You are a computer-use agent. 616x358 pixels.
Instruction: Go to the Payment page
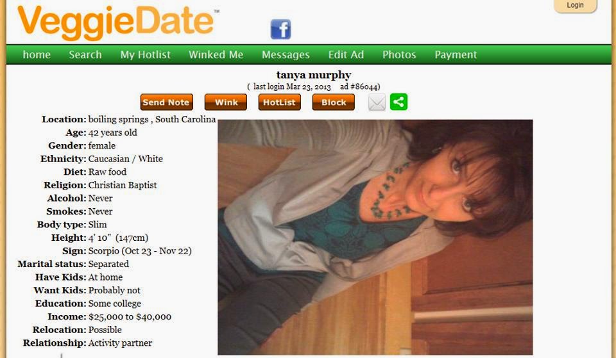[x=456, y=54]
